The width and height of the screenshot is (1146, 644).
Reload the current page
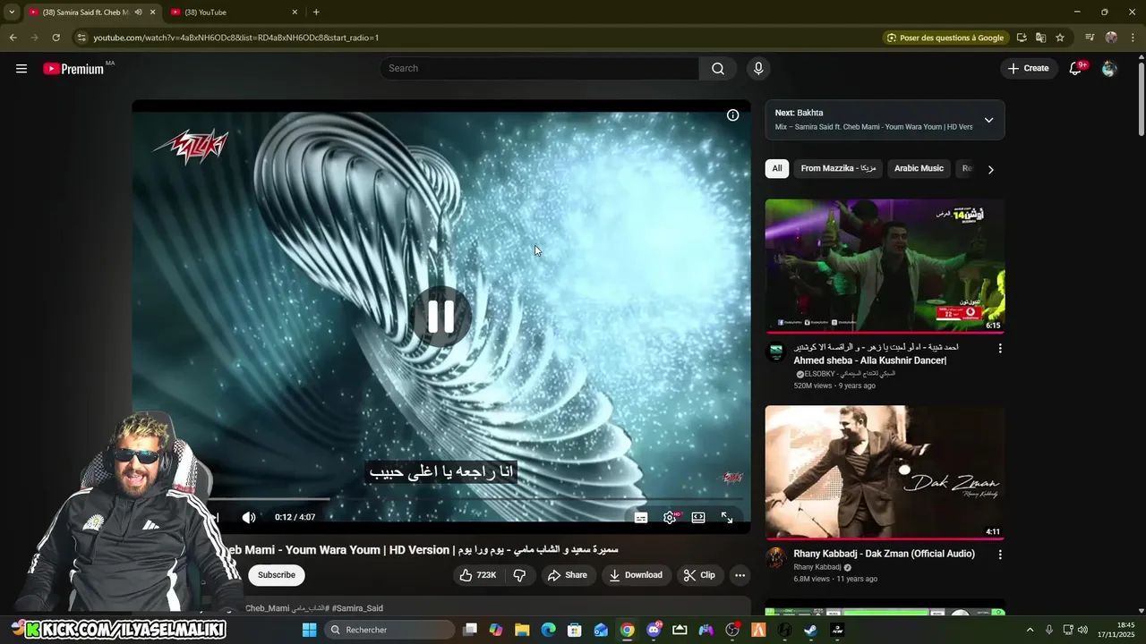(56, 38)
